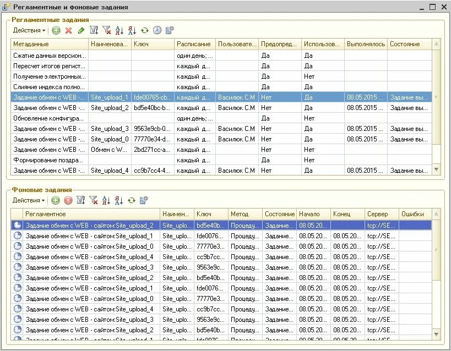Click the clock icon in scheduled jobs toolbar

157,30
